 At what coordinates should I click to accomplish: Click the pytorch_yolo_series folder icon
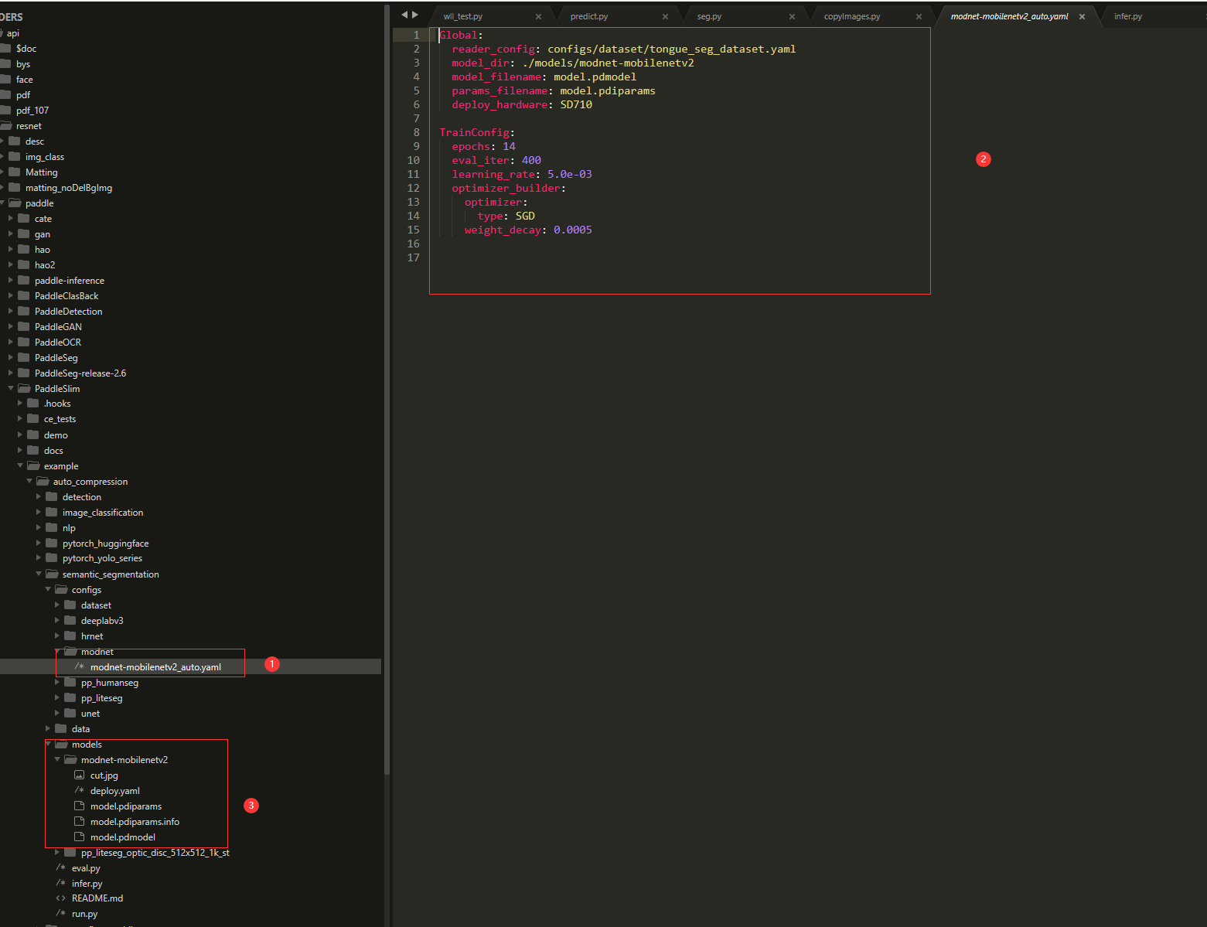coord(51,558)
